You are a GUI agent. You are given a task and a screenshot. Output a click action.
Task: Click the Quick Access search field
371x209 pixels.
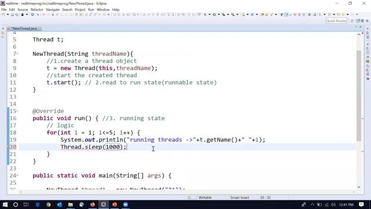[x=336, y=21]
